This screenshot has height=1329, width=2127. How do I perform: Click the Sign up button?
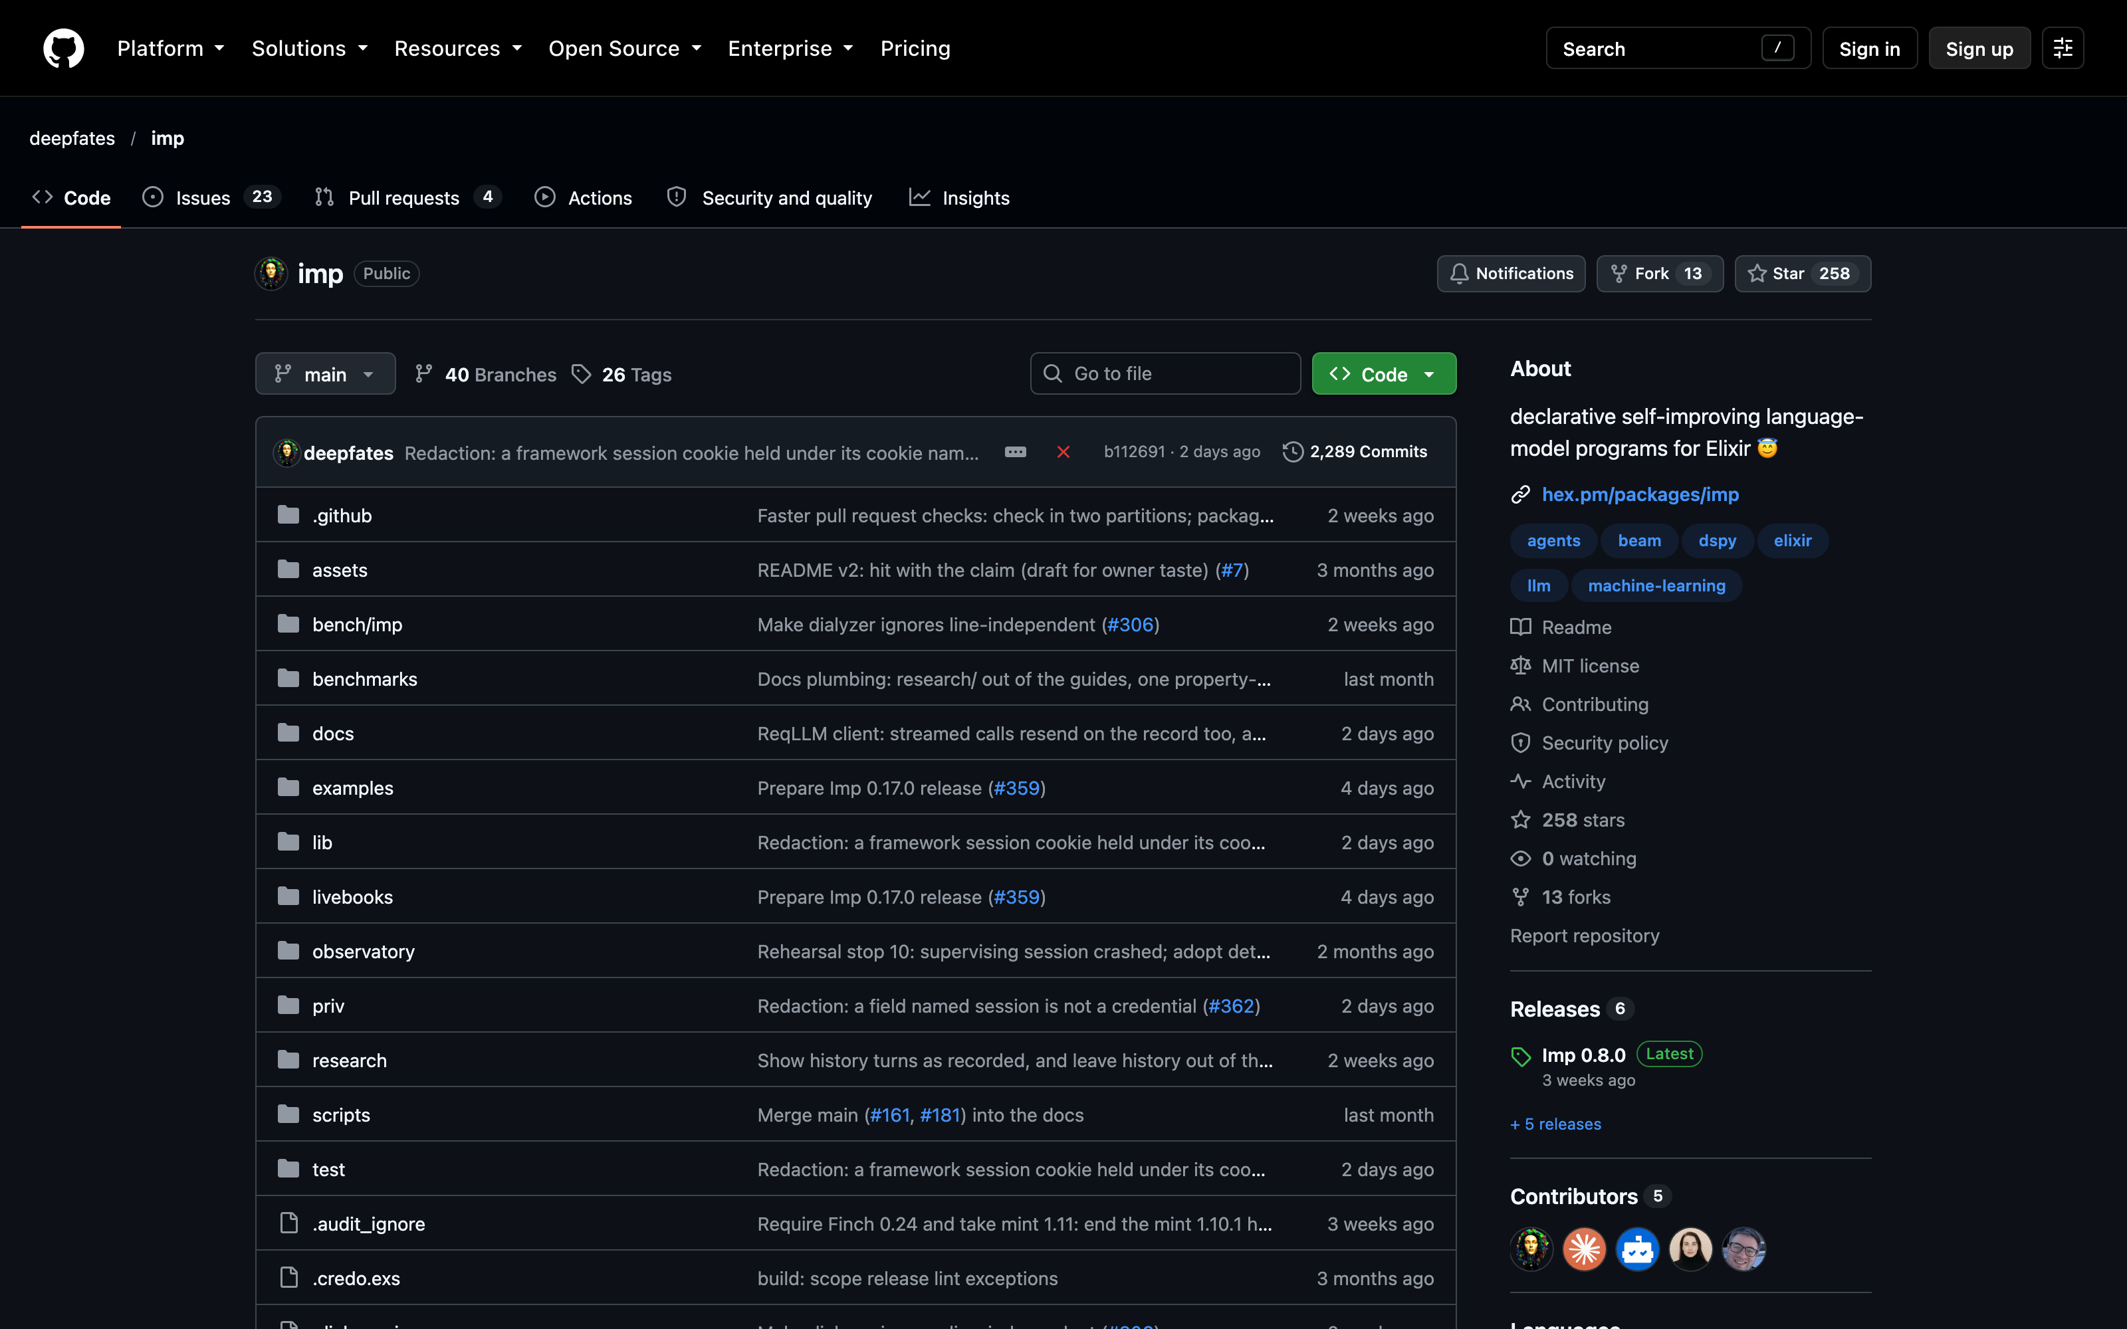(1979, 49)
